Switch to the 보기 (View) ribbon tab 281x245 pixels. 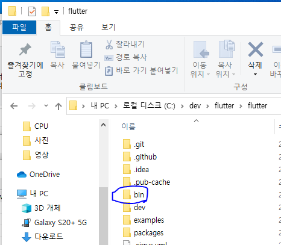point(108,27)
